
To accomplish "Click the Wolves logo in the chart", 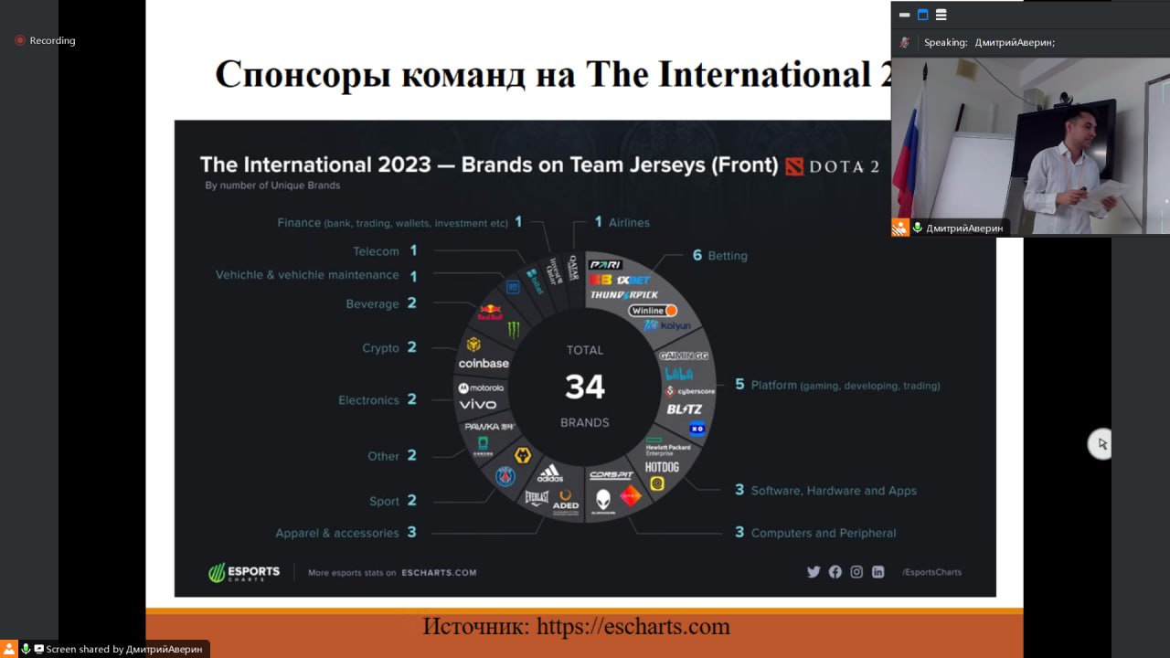I will (x=523, y=455).
